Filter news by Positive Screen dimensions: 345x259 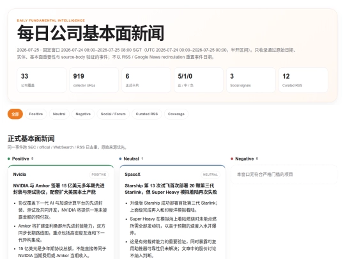(36, 114)
